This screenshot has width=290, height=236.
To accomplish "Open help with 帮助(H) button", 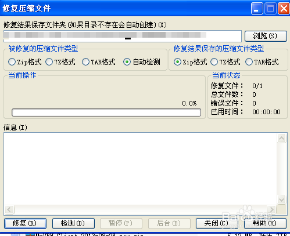I will [265, 223].
